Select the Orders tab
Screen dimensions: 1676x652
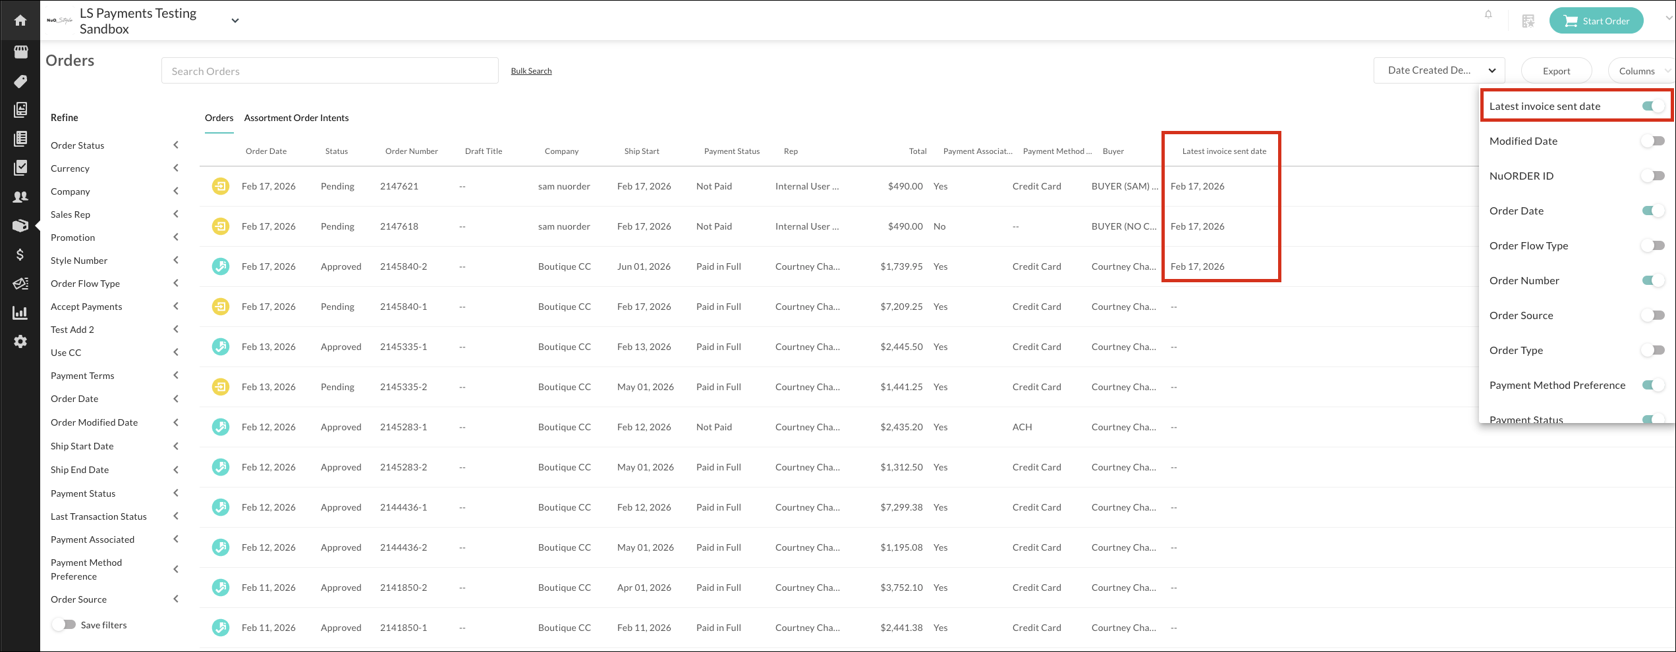(219, 118)
